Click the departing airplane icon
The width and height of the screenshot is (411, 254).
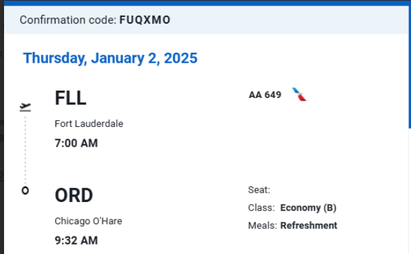pyautogui.click(x=26, y=107)
